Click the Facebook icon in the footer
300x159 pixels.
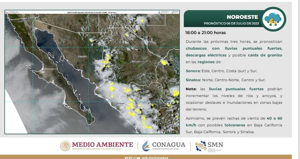coord(126,158)
